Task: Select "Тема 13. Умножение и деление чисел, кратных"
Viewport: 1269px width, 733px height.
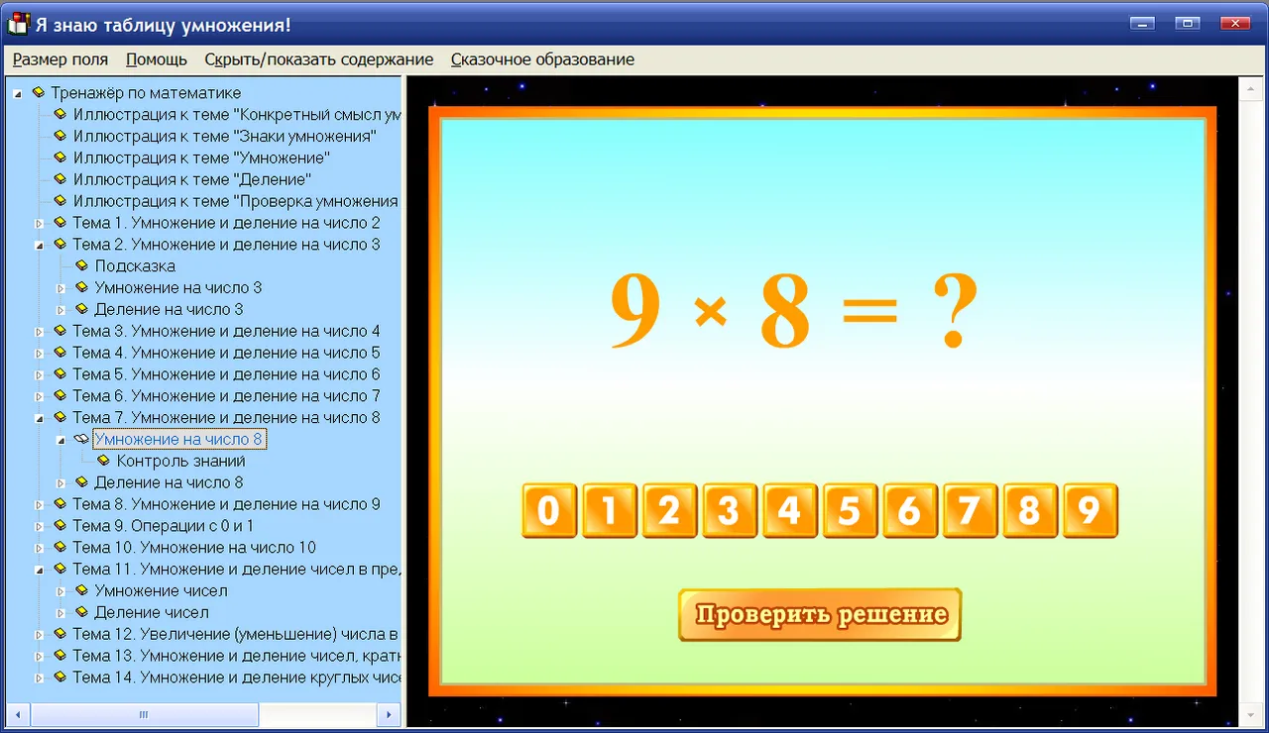Action: tap(236, 656)
